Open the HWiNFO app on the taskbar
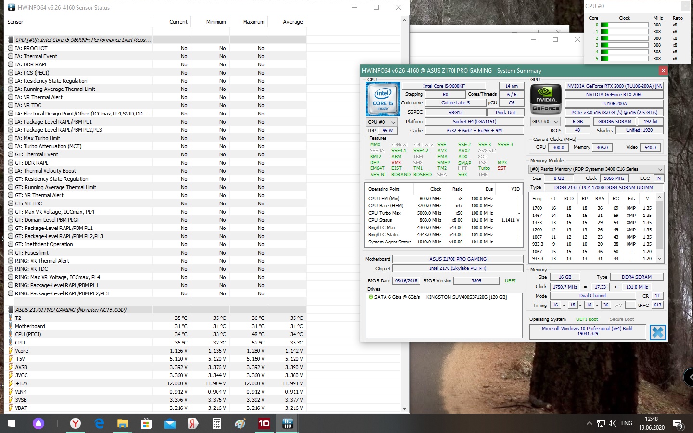 pos(288,423)
